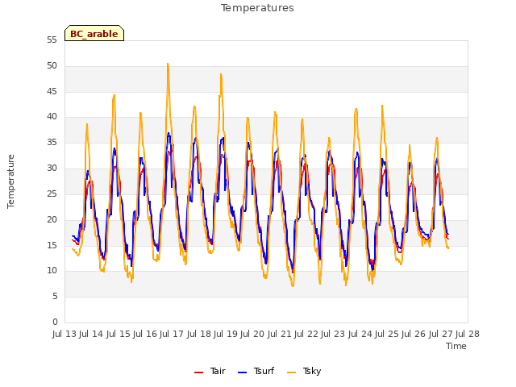The height and width of the screenshot is (387, 516).
Task: Toggle the Tsurf legend entry
Action: [256, 371]
